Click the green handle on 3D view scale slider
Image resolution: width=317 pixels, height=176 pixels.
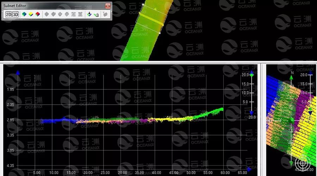(x=310, y=109)
